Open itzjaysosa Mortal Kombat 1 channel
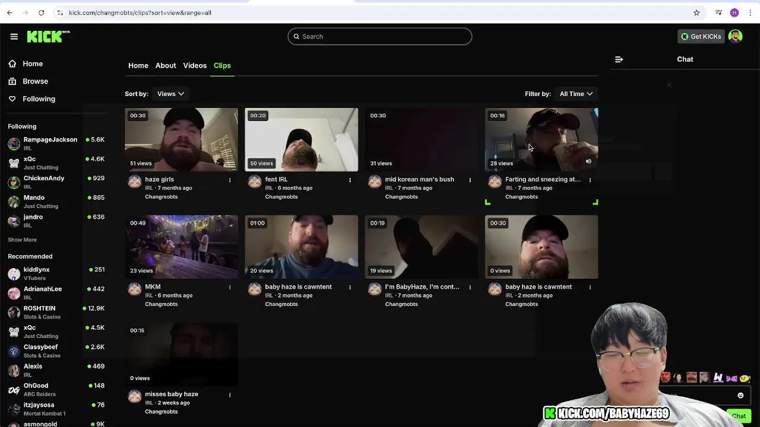Screen dimensions: 760x427 [x=56, y=409]
